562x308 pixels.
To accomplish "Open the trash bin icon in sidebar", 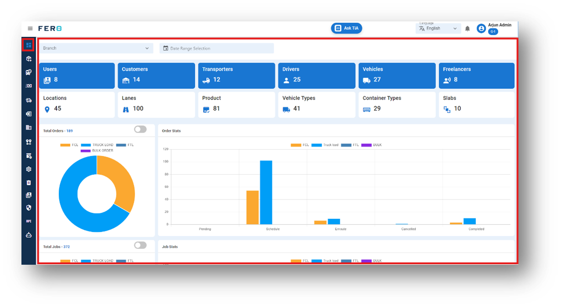I will (x=29, y=183).
